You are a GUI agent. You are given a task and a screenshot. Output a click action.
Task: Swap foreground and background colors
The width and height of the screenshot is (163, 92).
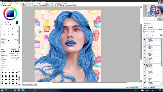click(19, 22)
